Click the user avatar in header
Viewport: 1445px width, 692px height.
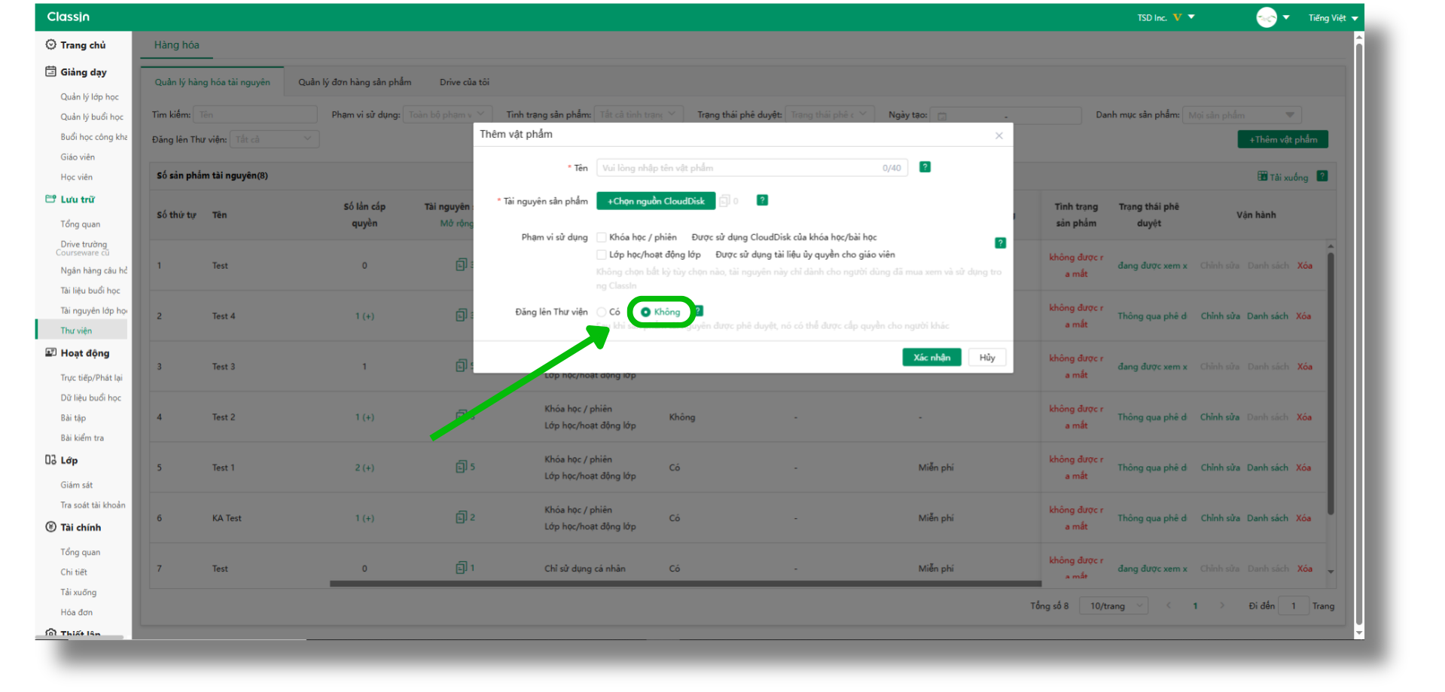point(1266,17)
